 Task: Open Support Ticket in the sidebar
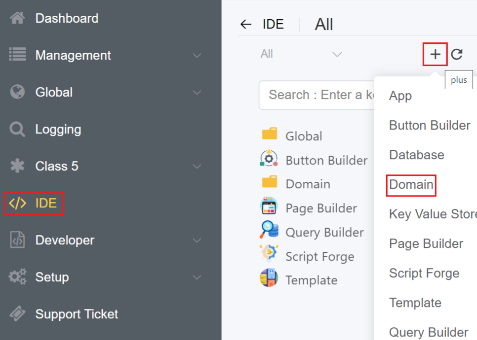pos(76,314)
